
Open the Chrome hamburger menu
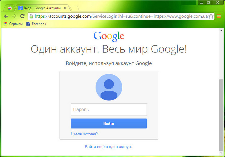[219, 16]
